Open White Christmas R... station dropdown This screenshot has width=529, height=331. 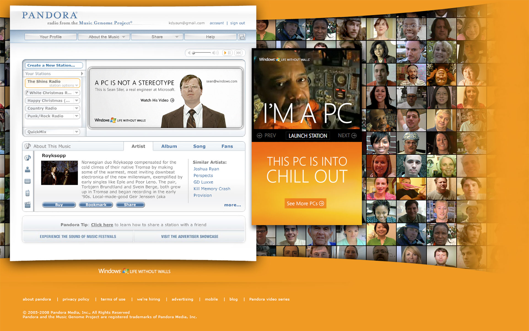coord(77,93)
